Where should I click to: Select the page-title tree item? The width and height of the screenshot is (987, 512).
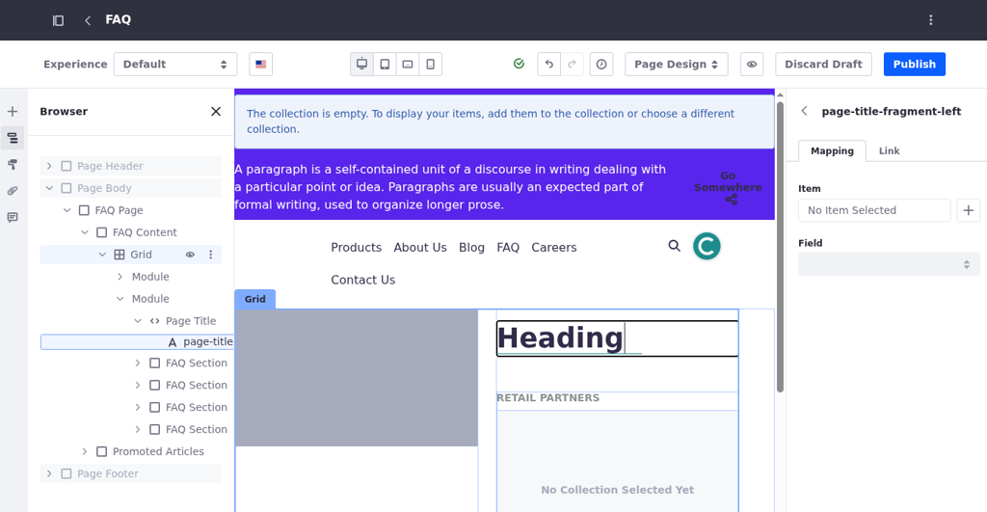click(x=137, y=342)
